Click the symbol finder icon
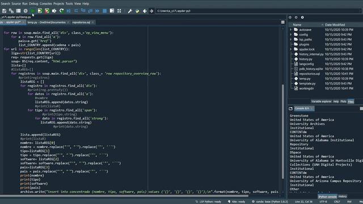The width and height of the screenshot is (363, 204). tap(26, 11)
